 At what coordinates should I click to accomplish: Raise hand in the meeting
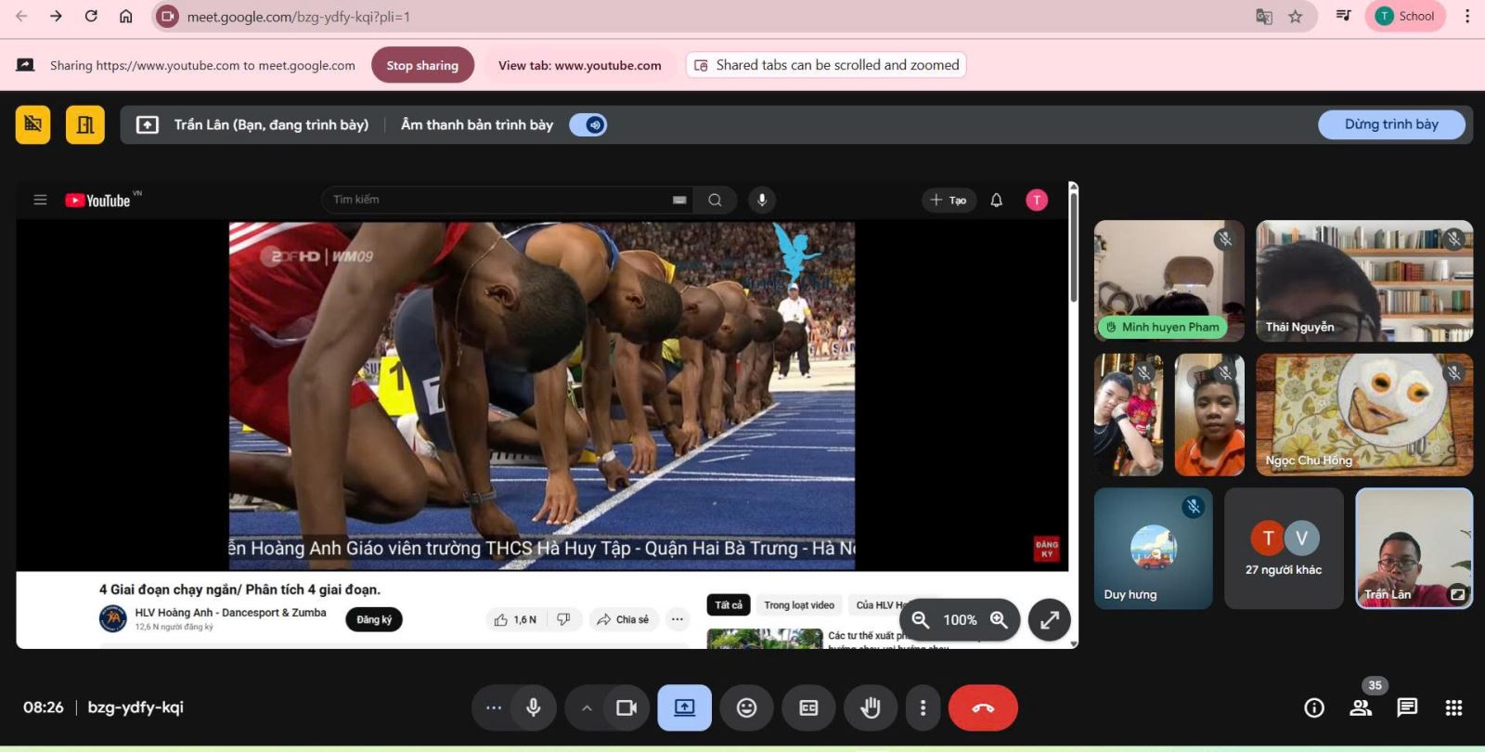click(870, 708)
